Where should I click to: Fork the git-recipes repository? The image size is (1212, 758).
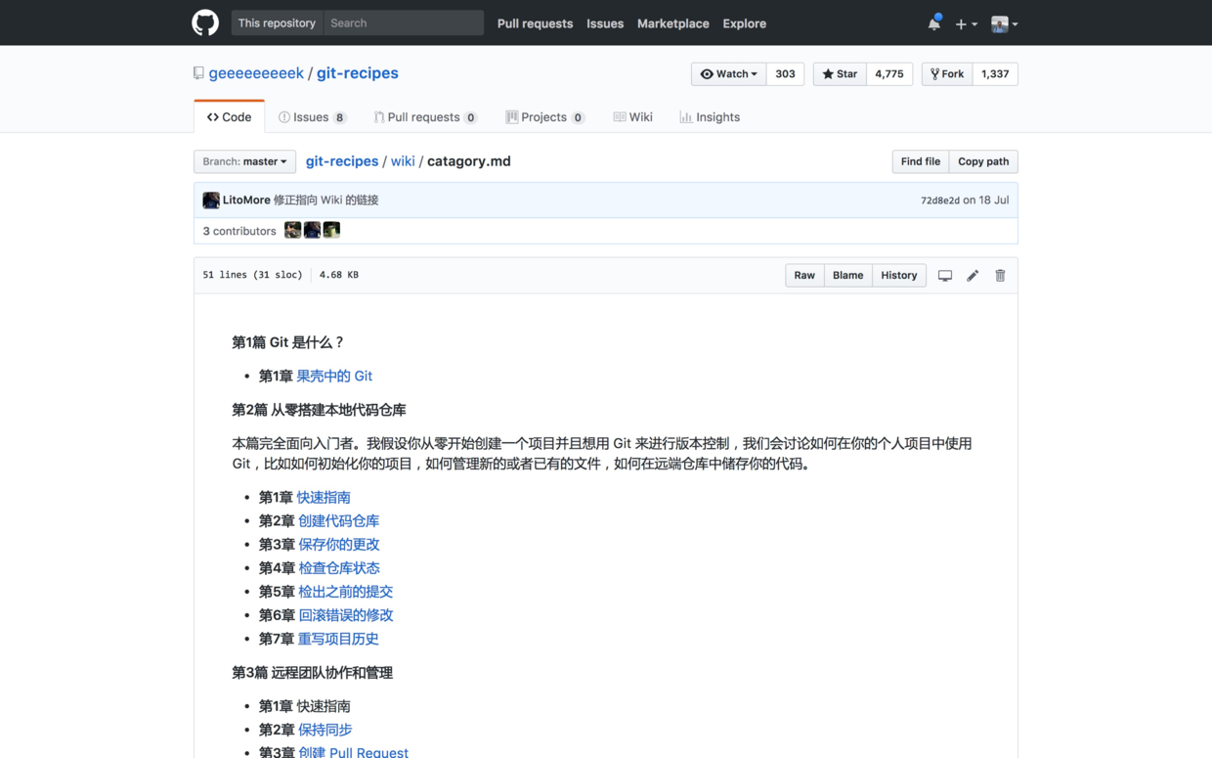(x=947, y=74)
